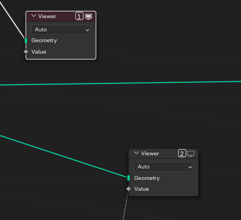Viewport: 241px width, 220px height.
Task: Click the Value diamond socket on Viewer 2
Action: tap(128, 189)
